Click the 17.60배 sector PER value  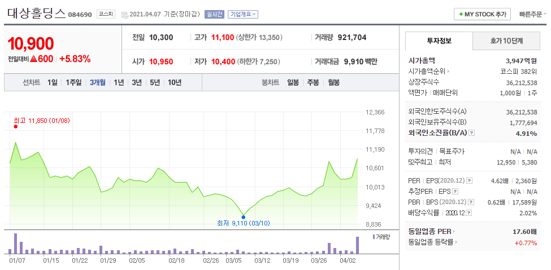click(x=525, y=232)
